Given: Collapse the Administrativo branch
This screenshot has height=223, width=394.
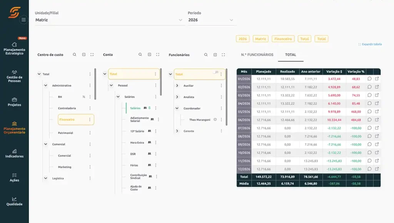Looking at the screenshot, I should point(45,85).
